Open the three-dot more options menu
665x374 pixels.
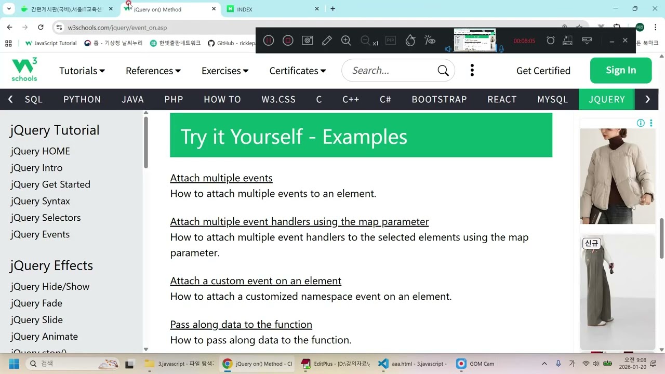(x=472, y=71)
